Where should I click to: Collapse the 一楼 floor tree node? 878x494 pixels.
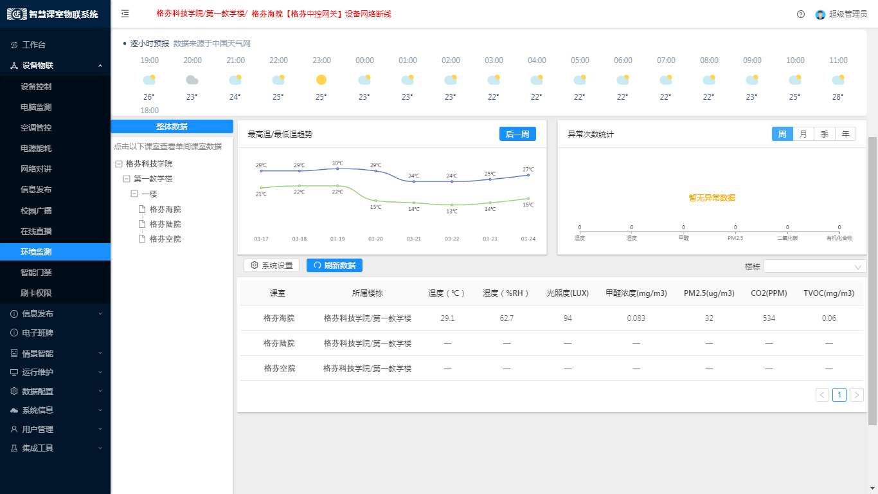click(x=134, y=194)
